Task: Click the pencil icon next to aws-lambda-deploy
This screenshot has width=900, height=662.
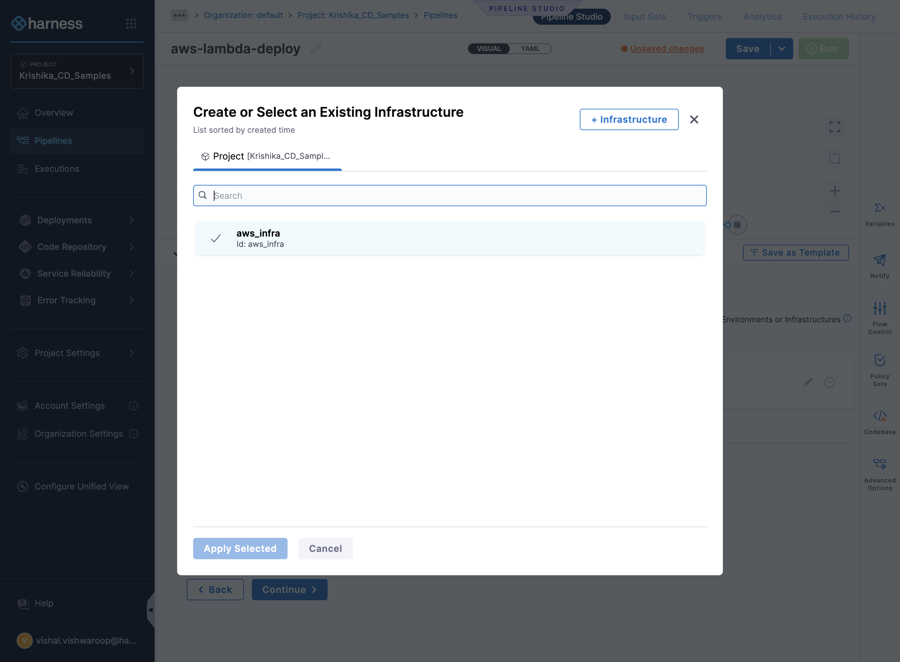Action: point(316,49)
